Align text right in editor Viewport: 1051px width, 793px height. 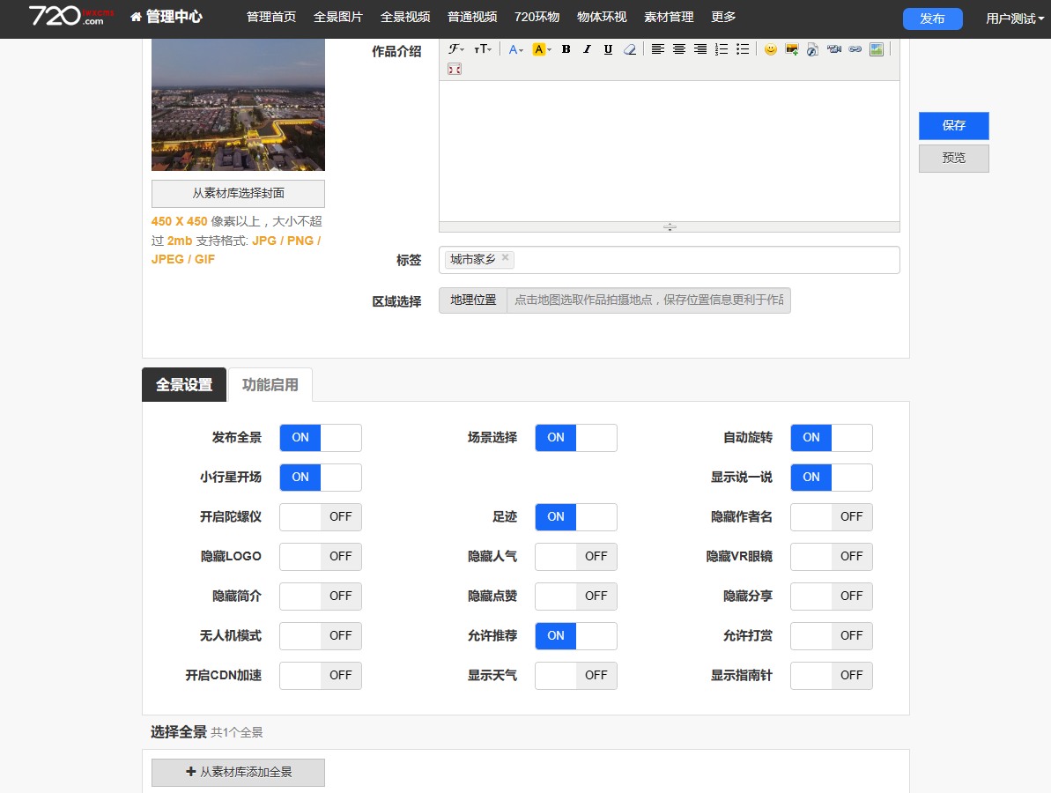click(700, 49)
